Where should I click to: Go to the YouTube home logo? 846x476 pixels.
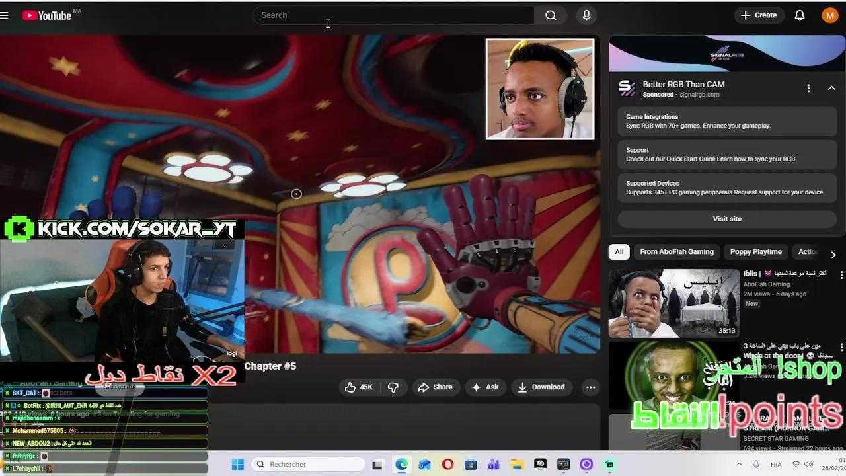[46, 15]
